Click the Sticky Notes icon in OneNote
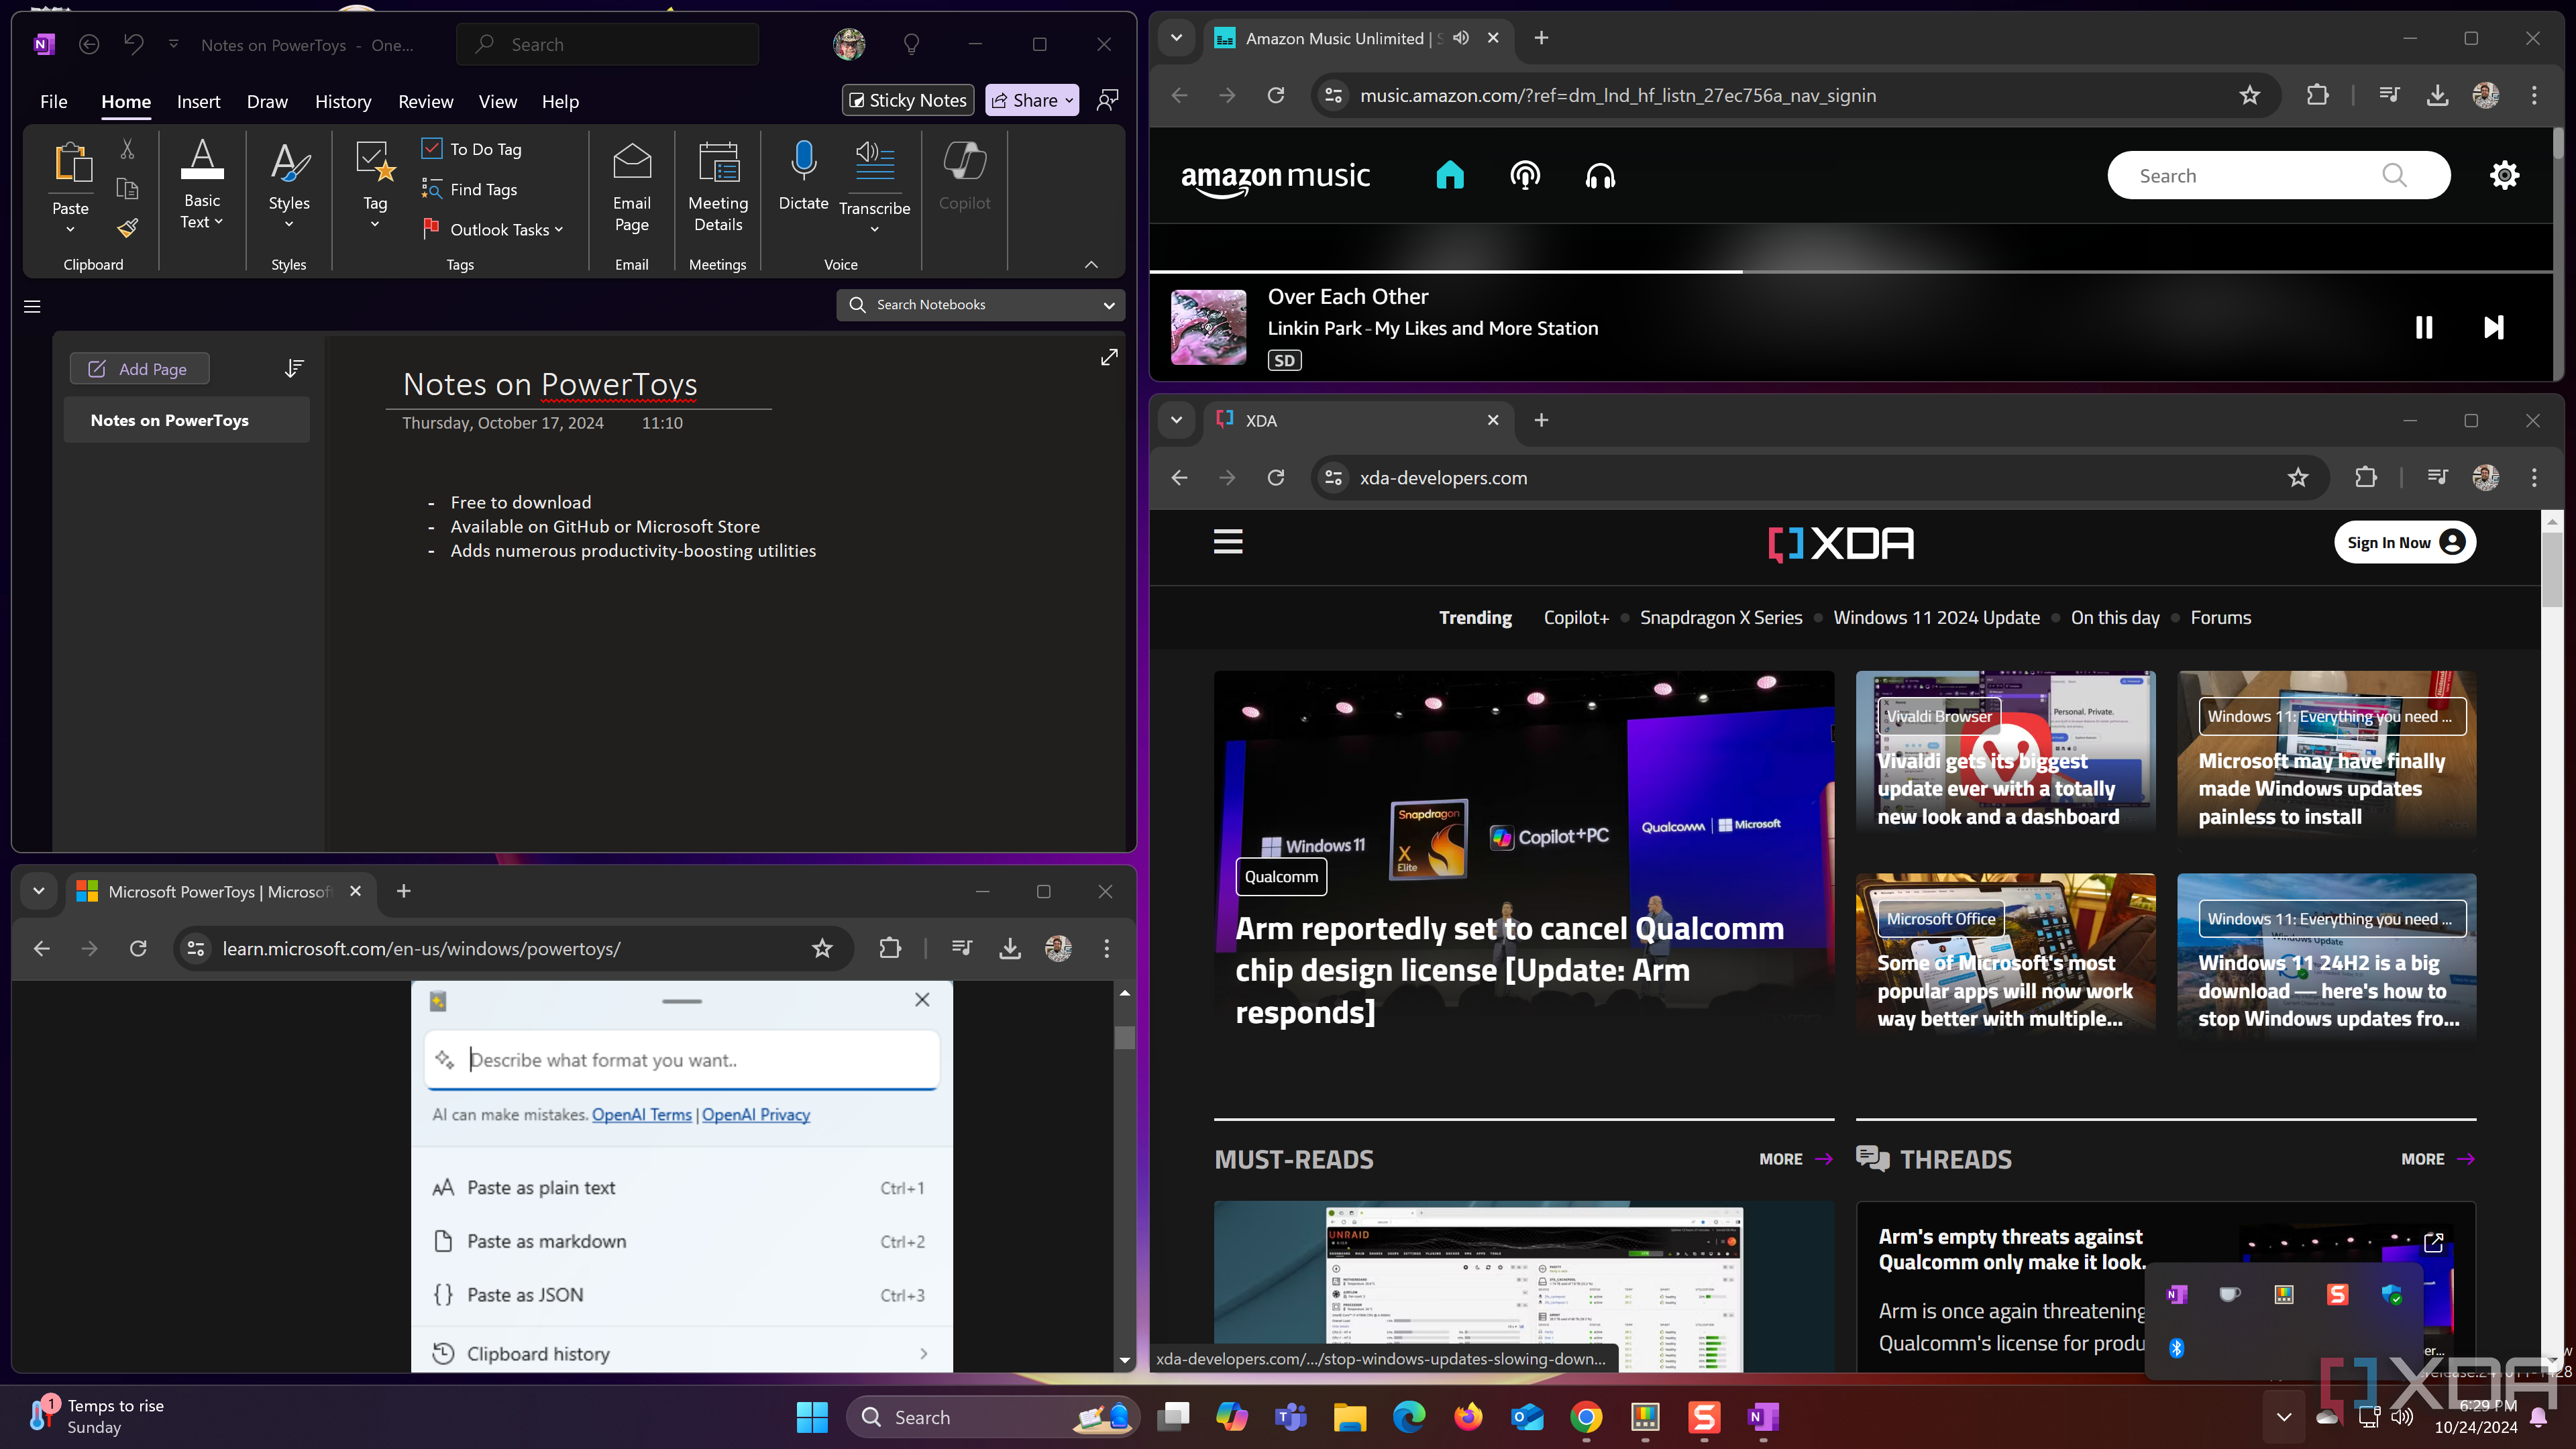Image resolution: width=2576 pixels, height=1449 pixels. (906, 99)
